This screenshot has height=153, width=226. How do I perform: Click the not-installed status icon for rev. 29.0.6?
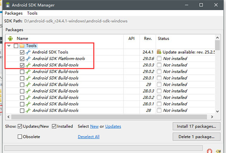coord(159,59)
